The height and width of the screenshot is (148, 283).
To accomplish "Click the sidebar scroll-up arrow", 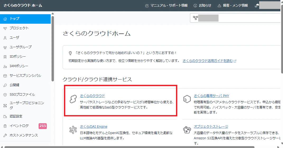I will click(x=53, y=14).
